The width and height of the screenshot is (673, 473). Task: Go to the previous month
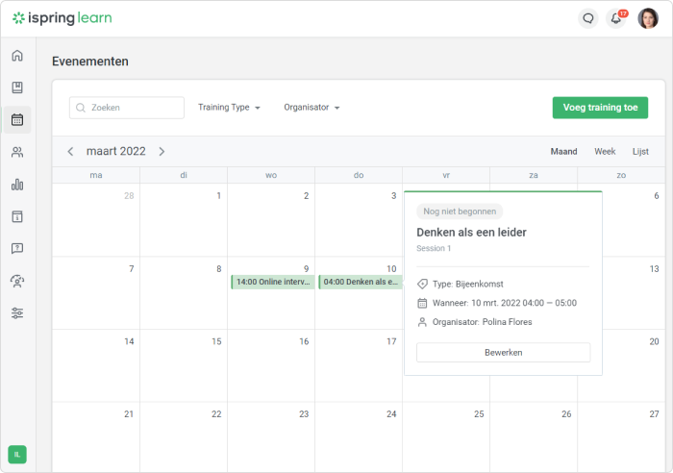click(70, 152)
